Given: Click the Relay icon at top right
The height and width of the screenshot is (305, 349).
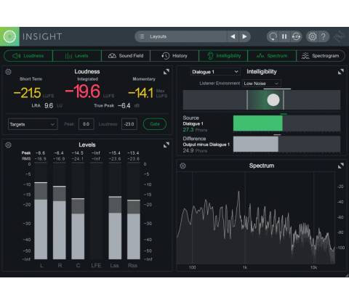Looking at the screenshot, I should [x=340, y=36].
